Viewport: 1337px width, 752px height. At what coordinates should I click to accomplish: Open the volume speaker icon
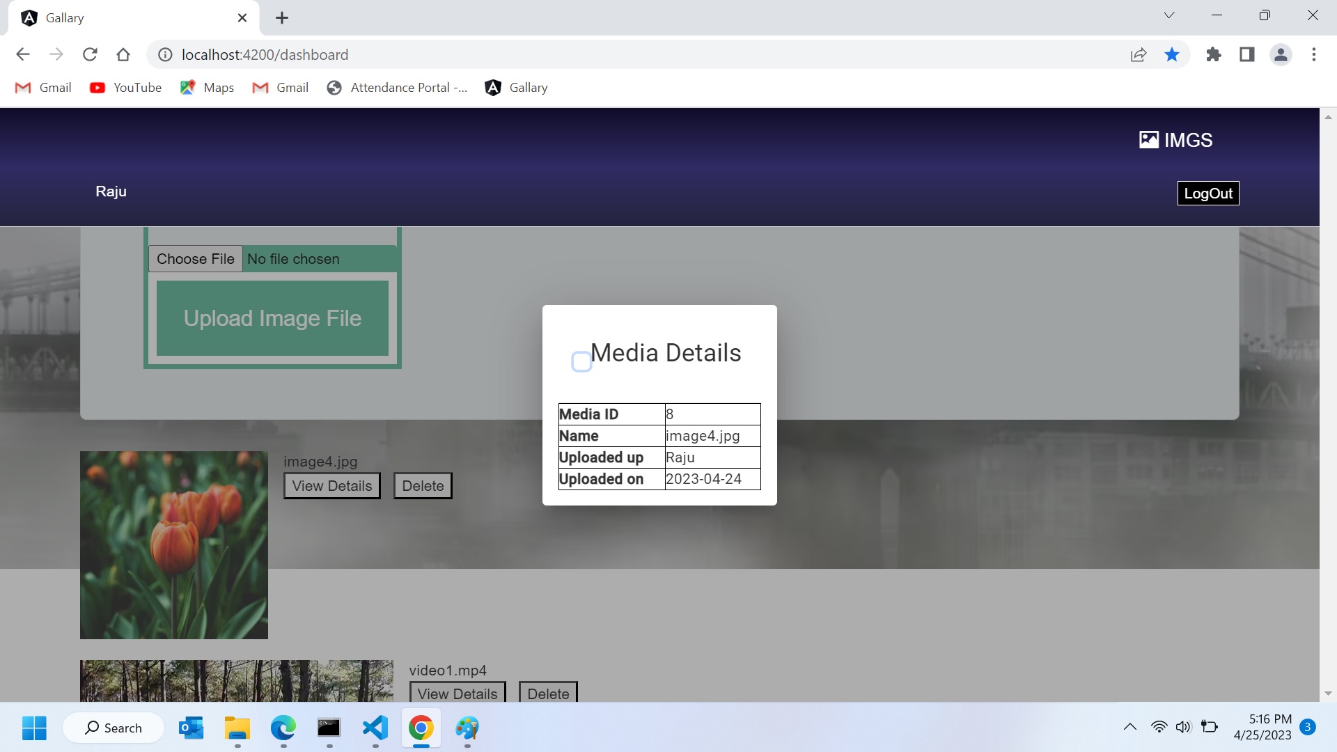pos(1183,727)
